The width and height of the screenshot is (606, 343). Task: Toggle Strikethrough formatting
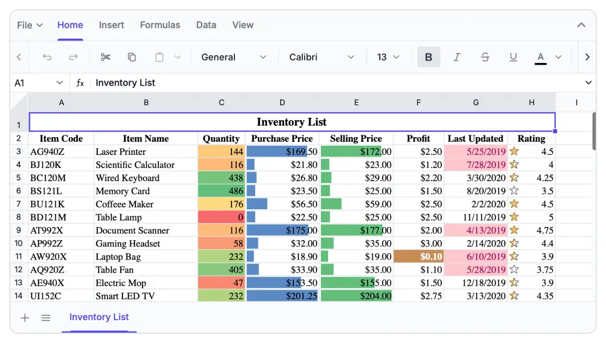point(485,57)
